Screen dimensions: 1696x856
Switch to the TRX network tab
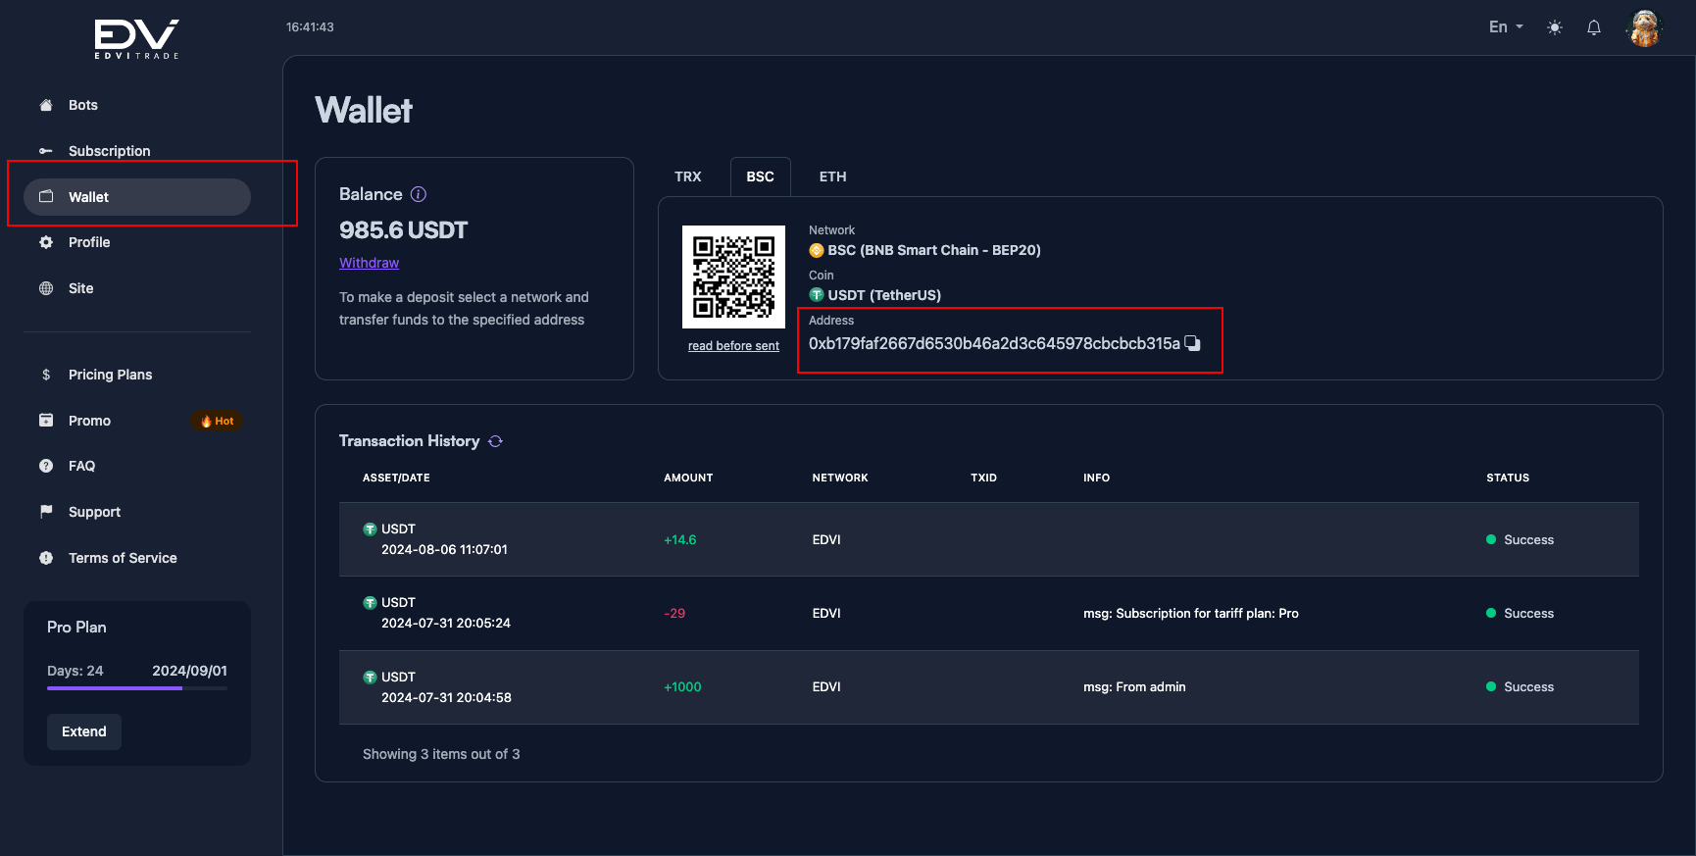point(688,176)
